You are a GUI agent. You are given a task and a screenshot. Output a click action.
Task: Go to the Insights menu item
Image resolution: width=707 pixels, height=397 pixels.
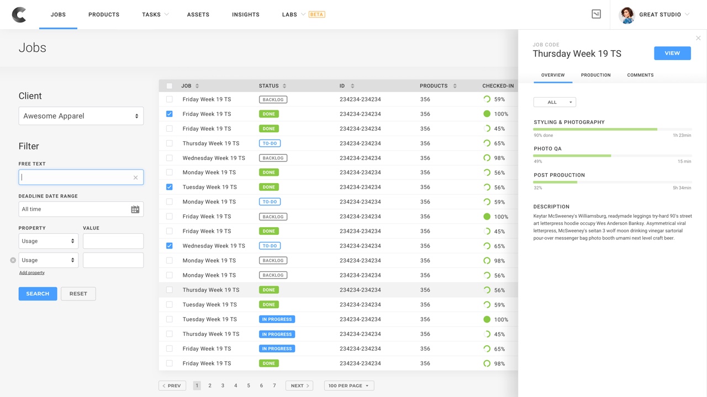[245, 14]
